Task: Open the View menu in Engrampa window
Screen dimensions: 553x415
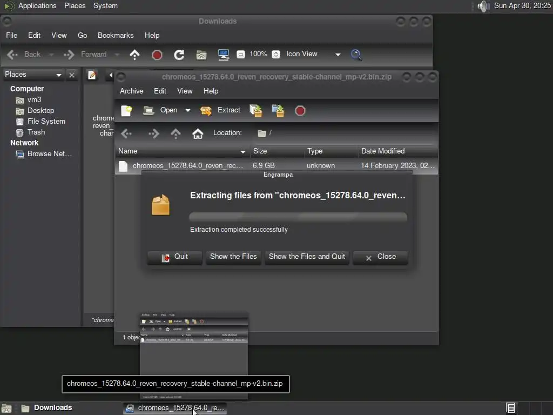Action: pyautogui.click(x=185, y=91)
